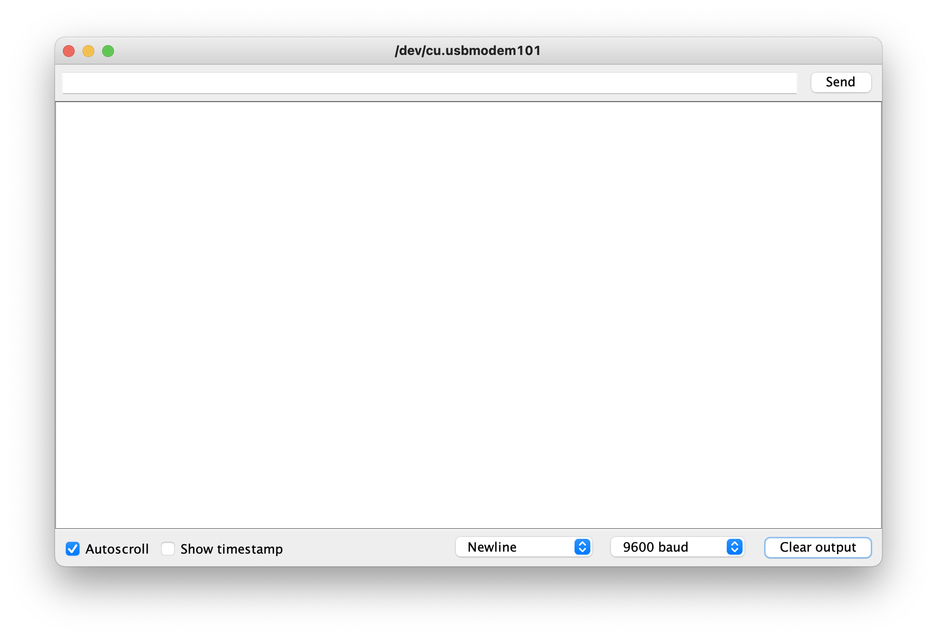The height and width of the screenshot is (639, 937).
Task: Click the red close button
Action: [x=68, y=51]
